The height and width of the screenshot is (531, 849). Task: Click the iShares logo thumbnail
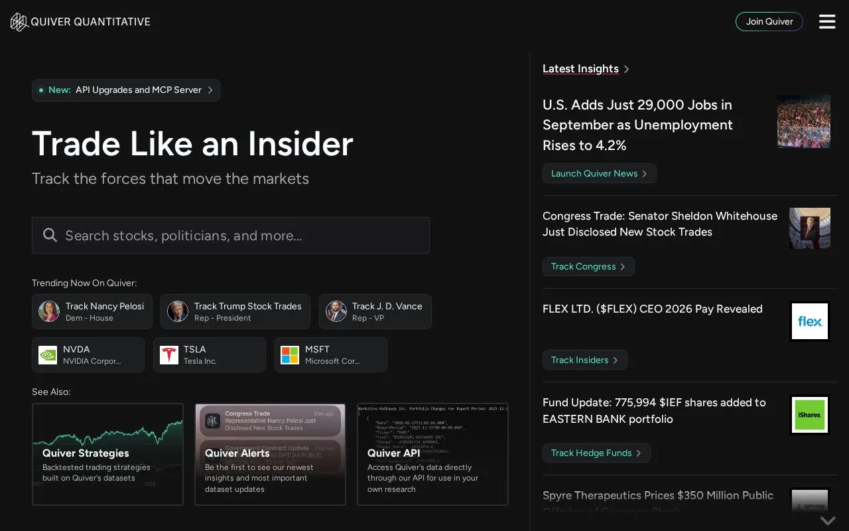tap(810, 415)
